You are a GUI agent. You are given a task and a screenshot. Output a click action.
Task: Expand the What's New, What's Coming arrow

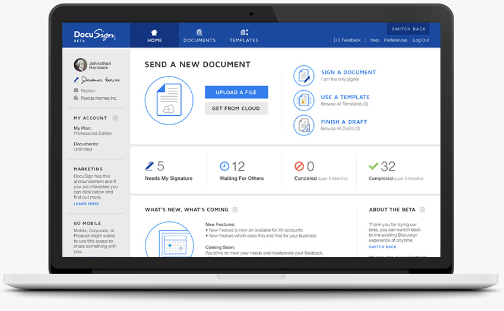[235, 210]
